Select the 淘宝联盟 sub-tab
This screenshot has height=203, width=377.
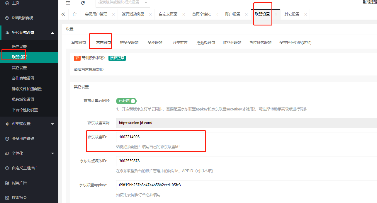tap(79, 42)
